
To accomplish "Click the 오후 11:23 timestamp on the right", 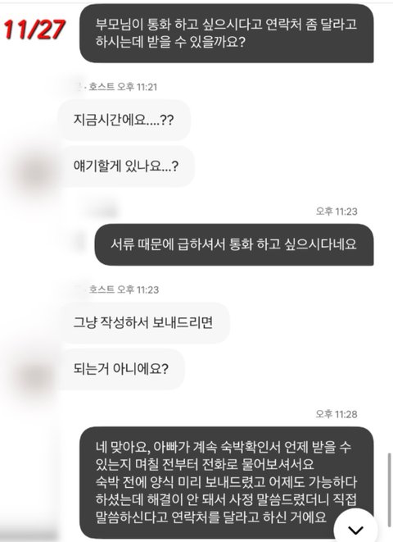I will pyautogui.click(x=337, y=212).
